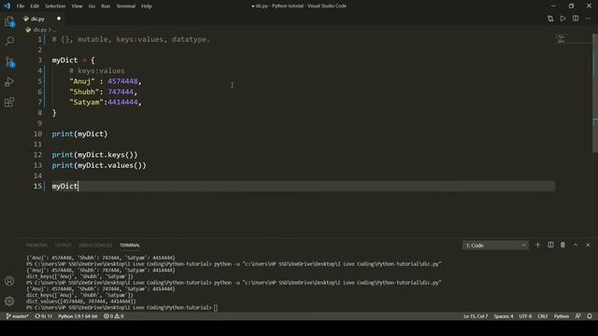This screenshot has height=336, width=598.
Task: Close the terminal panel
Action: tap(588, 245)
